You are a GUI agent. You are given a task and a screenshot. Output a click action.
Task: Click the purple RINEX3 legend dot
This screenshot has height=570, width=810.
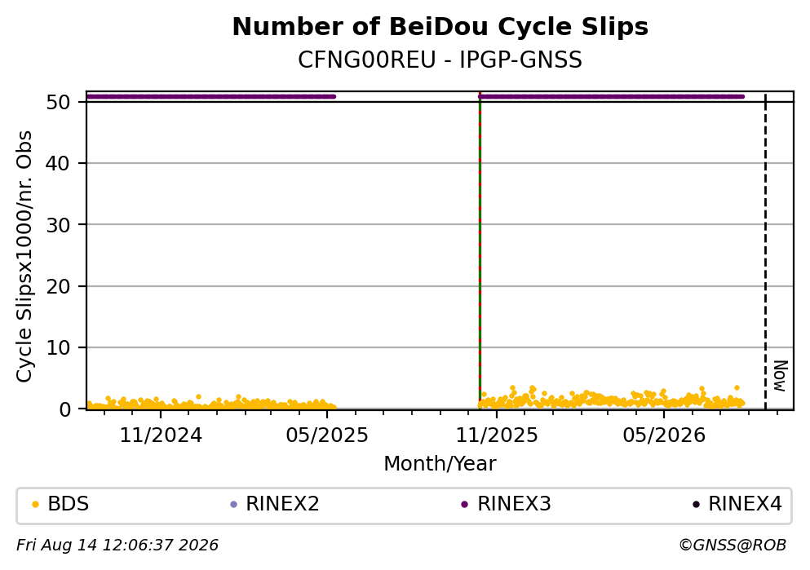tap(464, 505)
